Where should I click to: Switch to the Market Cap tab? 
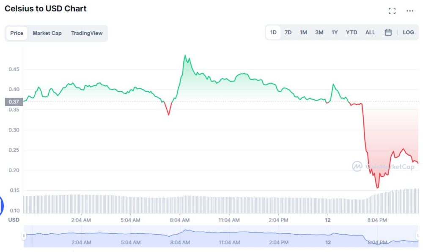(47, 33)
